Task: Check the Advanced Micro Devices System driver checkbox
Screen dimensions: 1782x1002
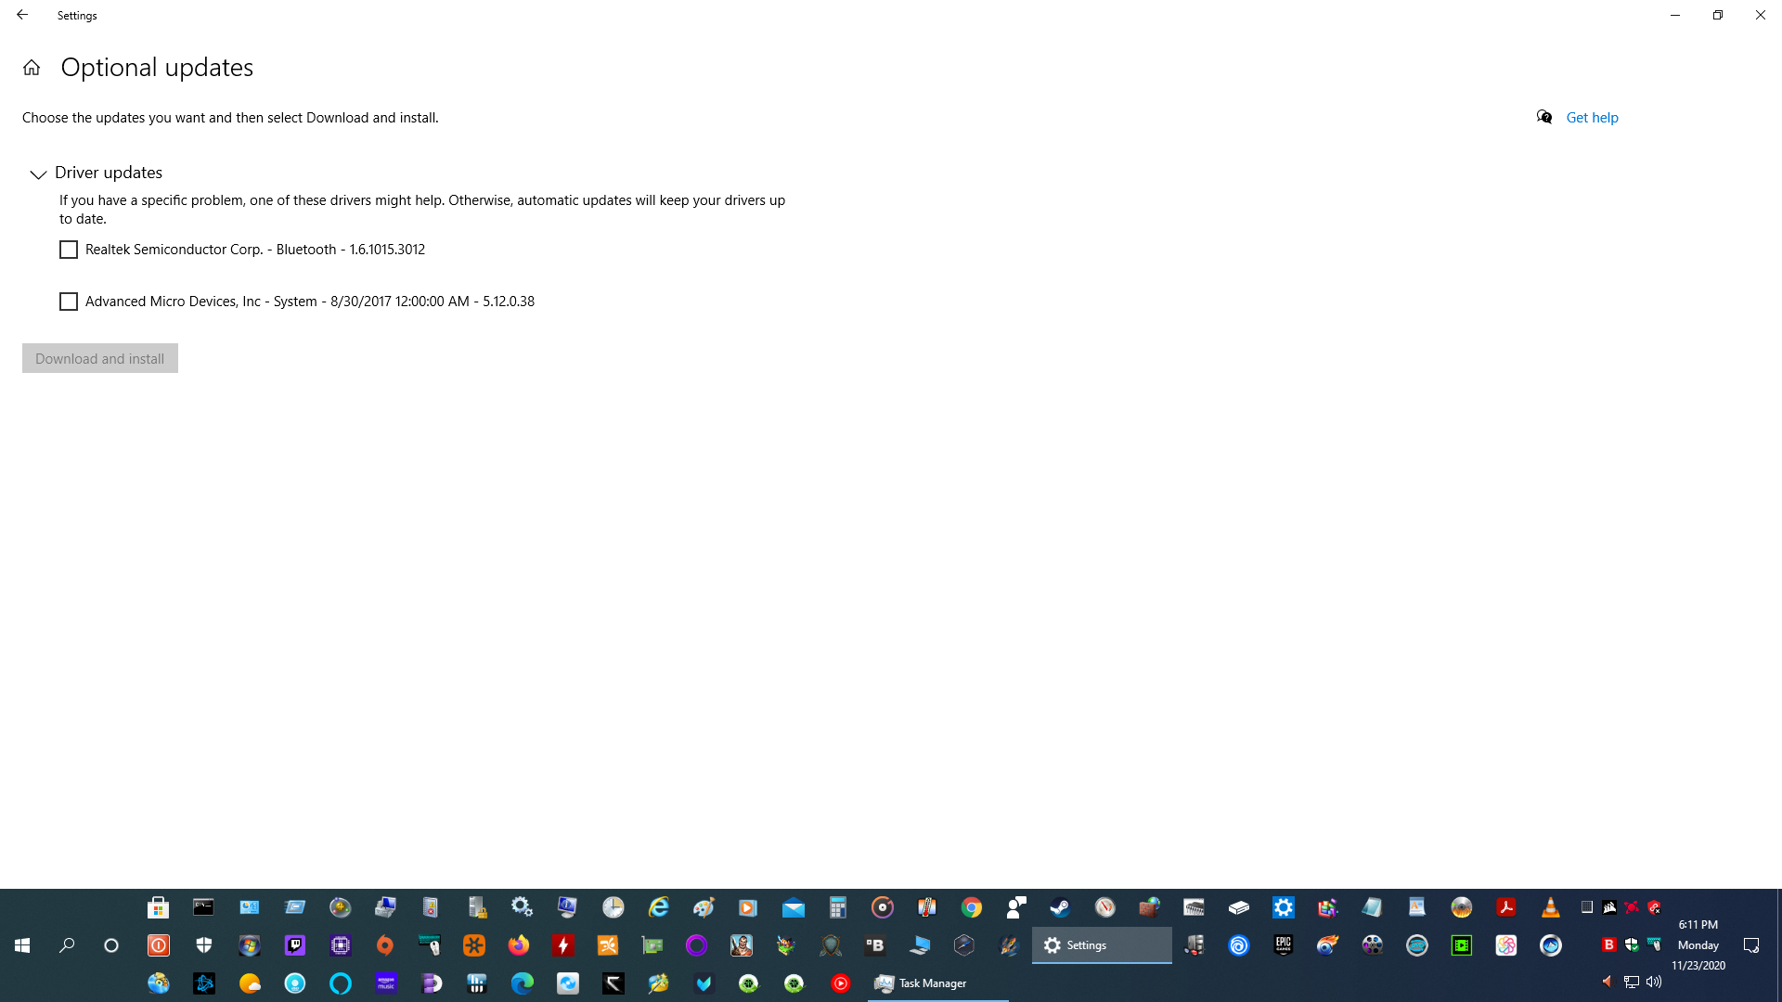Action: (x=70, y=301)
